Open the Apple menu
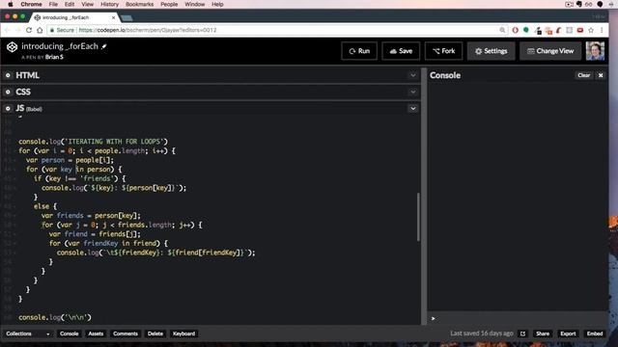This screenshot has height=347, width=618. pyautogui.click(x=11, y=4)
